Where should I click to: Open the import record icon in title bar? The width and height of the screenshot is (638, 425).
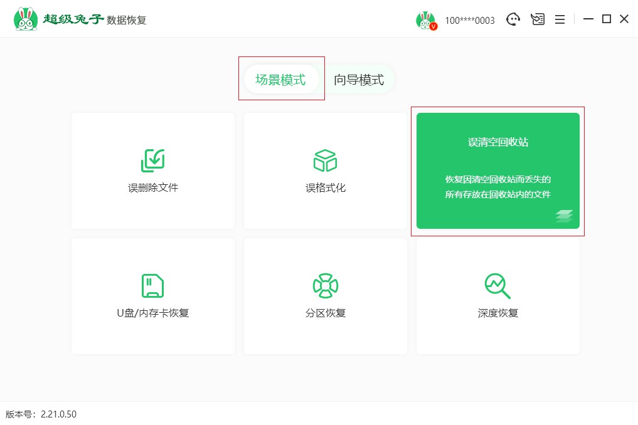coord(538,19)
